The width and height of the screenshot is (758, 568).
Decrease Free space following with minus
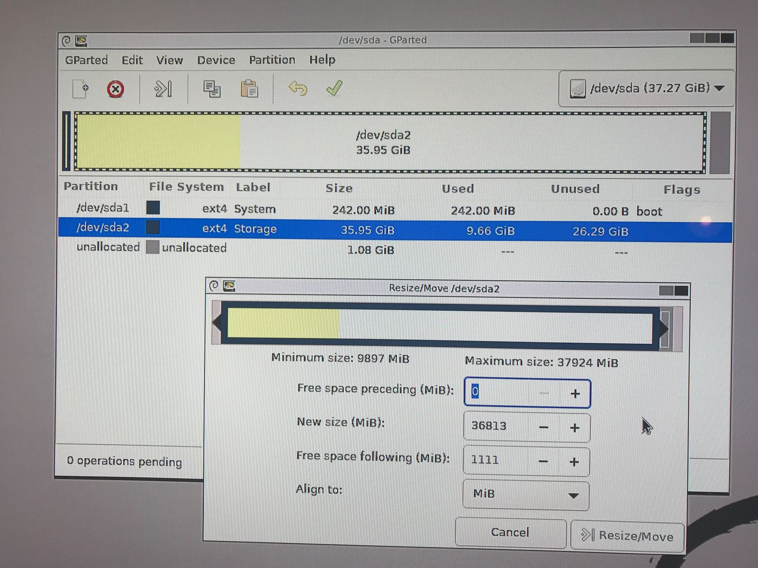[x=543, y=461]
